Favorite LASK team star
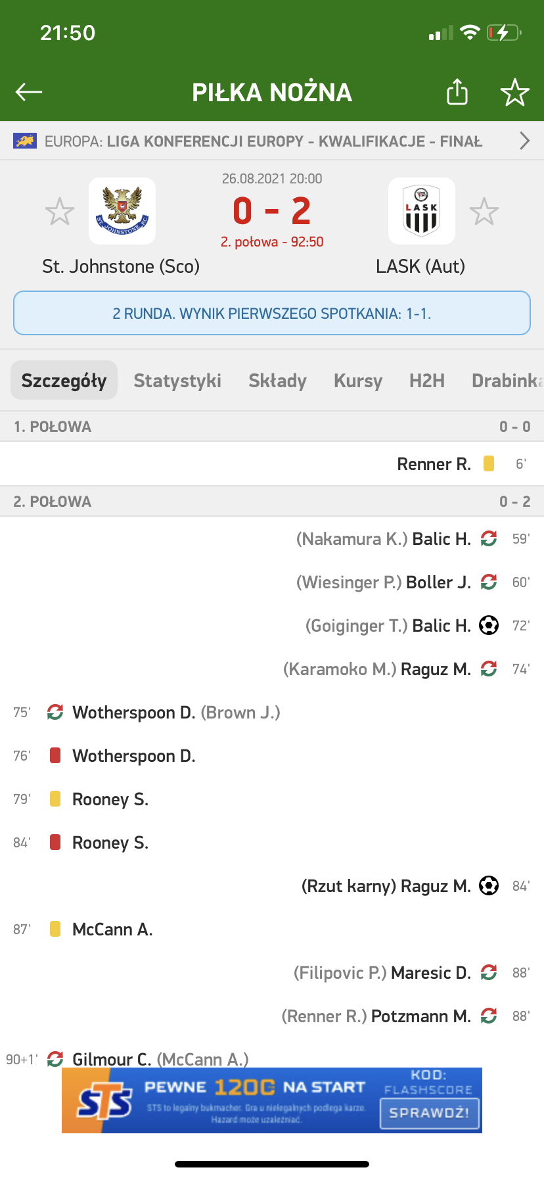The height and width of the screenshot is (1178, 544). point(484,212)
